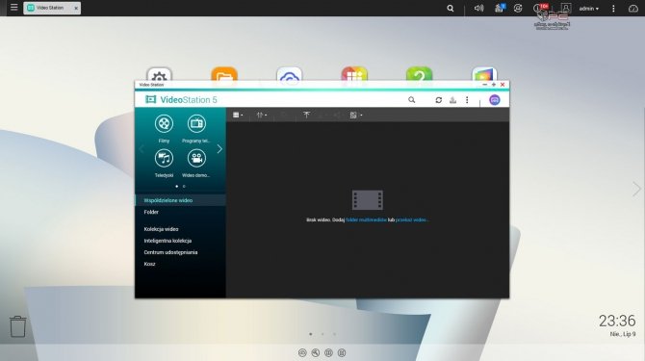
Task: Open the Video Station import icon
Action: point(452,100)
